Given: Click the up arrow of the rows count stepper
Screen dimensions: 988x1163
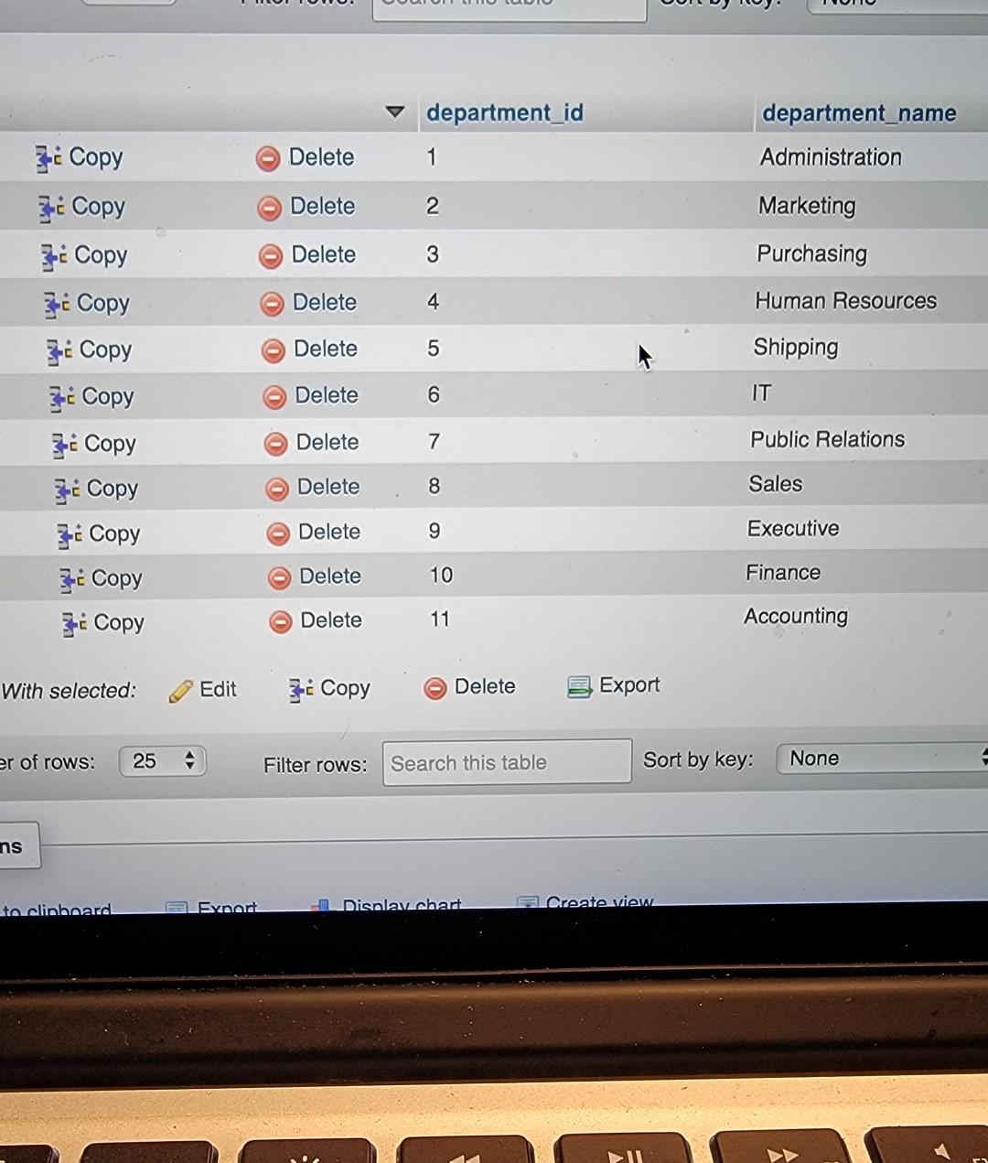Looking at the screenshot, I should point(188,754).
